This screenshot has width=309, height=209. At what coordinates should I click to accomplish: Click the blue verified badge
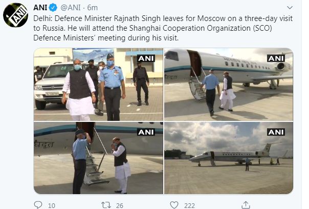coord(53,8)
